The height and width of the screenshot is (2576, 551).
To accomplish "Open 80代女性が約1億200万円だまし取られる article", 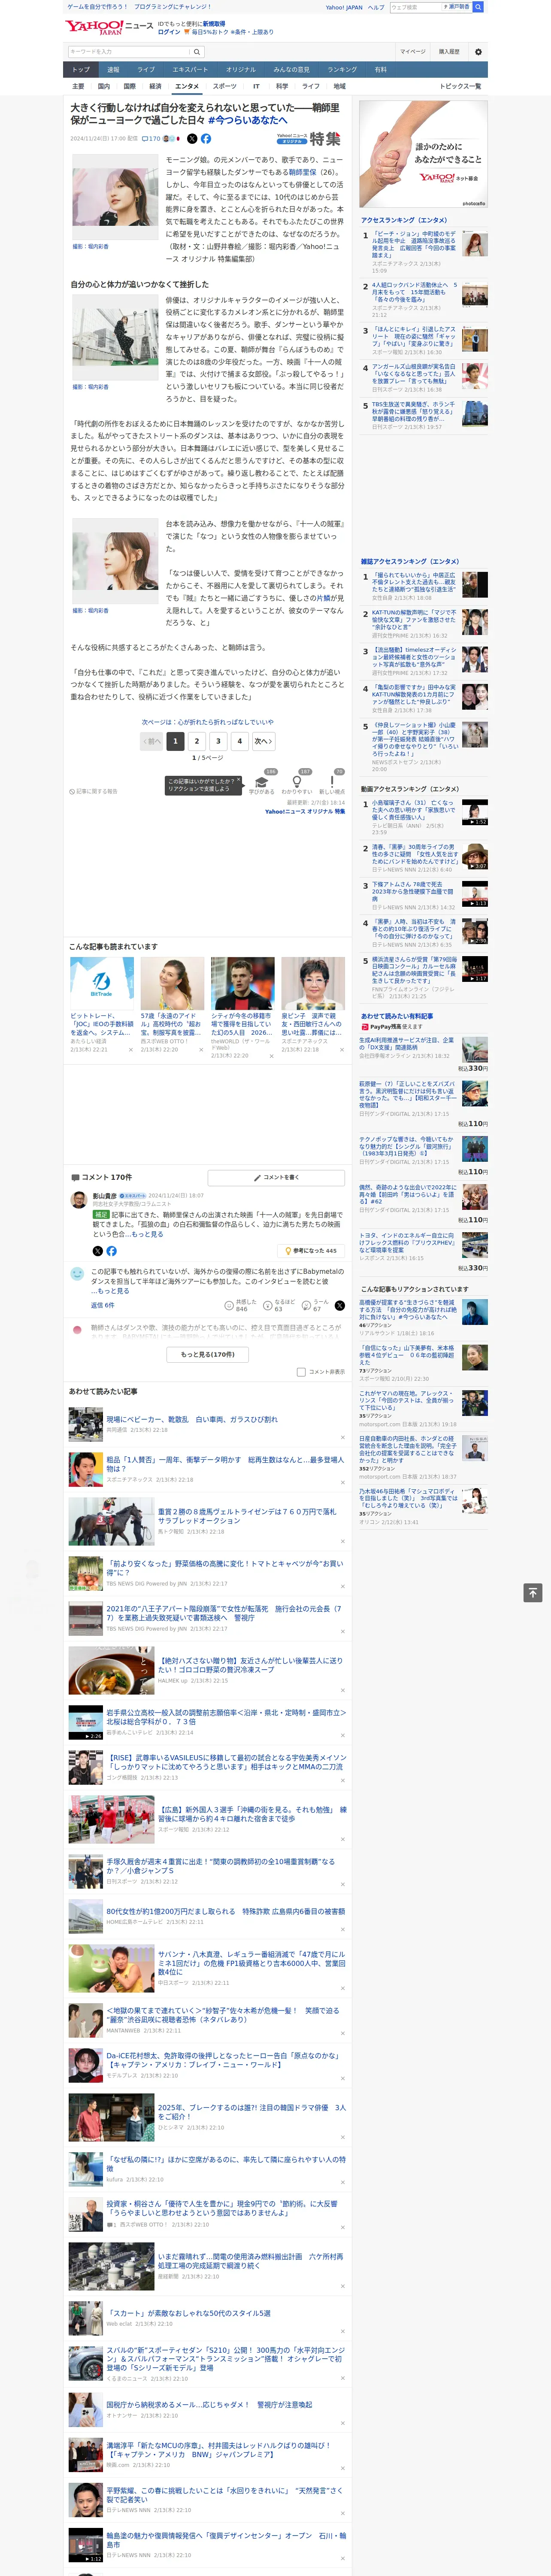I will click(226, 1911).
